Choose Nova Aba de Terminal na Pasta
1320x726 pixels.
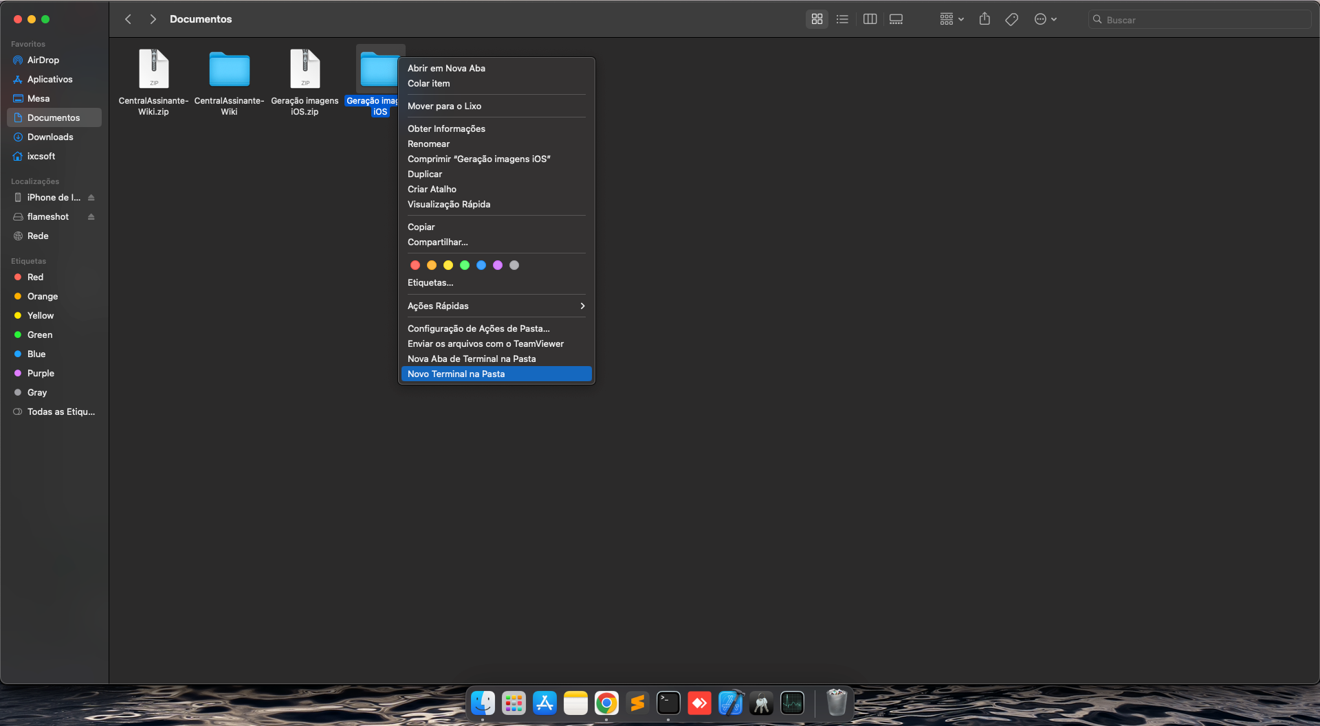click(x=496, y=359)
